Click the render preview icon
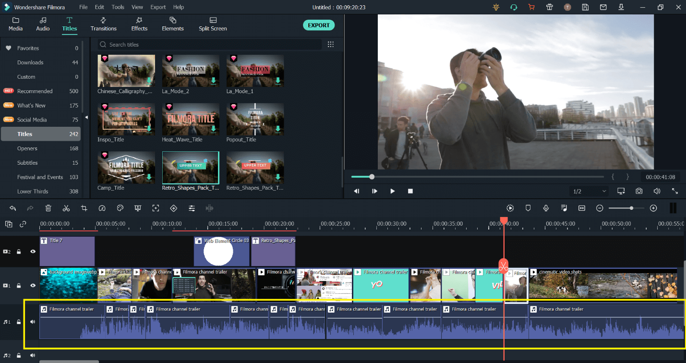Image resolution: width=686 pixels, height=363 pixels. [x=510, y=208]
